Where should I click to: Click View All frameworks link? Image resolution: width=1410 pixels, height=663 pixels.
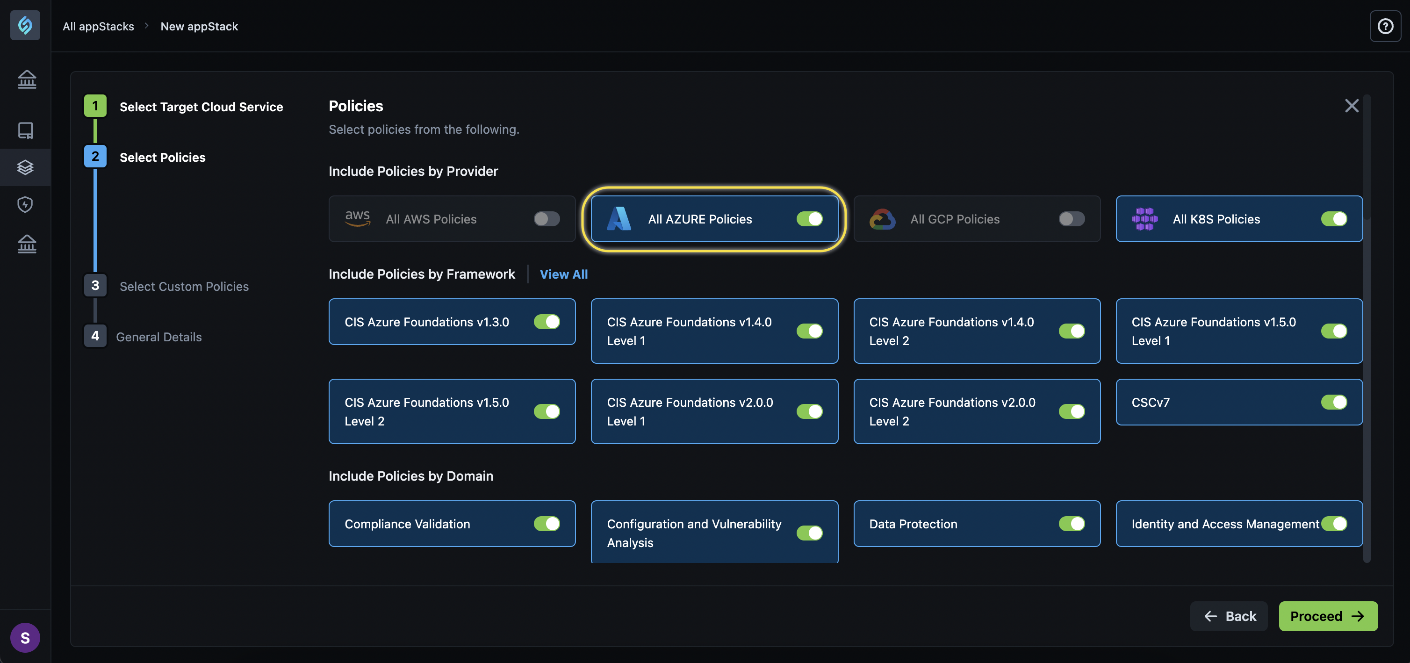pyautogui.click(x=563, y=274)
